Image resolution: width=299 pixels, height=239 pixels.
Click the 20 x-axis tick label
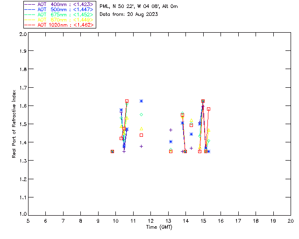point(291,221)
